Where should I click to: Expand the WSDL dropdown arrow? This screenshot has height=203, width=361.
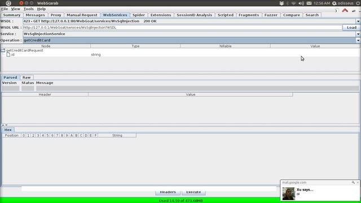358,21
